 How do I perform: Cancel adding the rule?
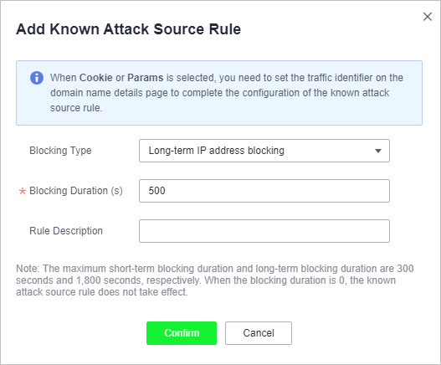(x=259, y=333)
